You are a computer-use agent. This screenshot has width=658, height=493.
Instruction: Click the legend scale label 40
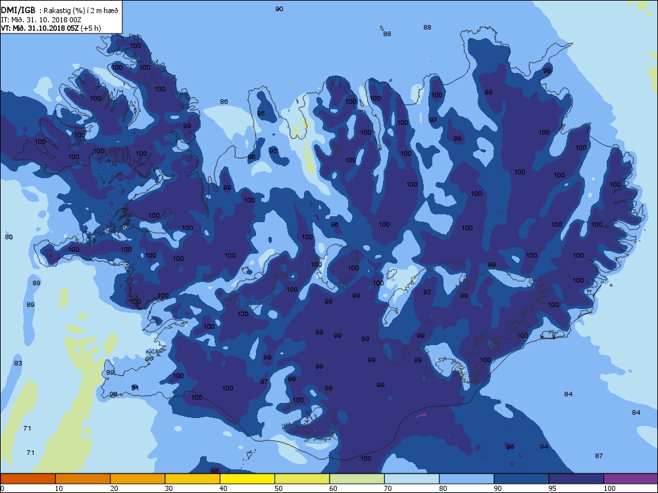(x=223, y=488)
